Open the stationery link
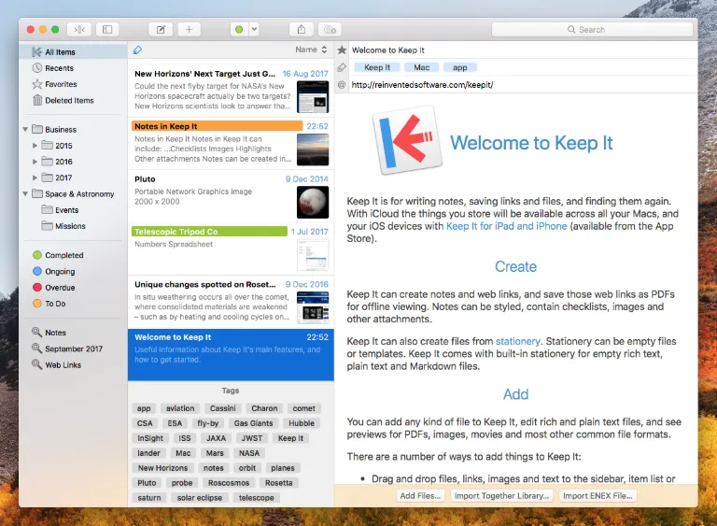The image size is (717, 526). 517,342
